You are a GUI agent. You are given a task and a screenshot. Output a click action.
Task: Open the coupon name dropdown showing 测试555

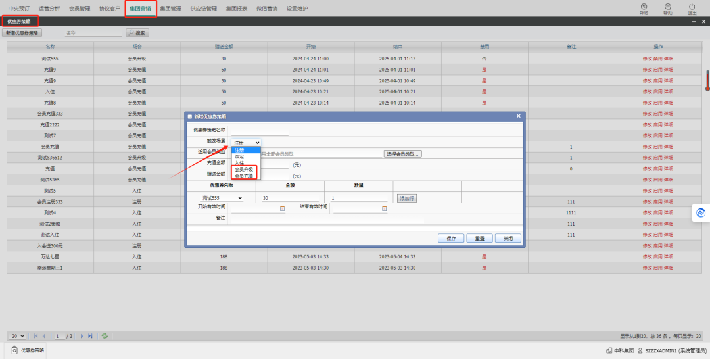(222, 198)
